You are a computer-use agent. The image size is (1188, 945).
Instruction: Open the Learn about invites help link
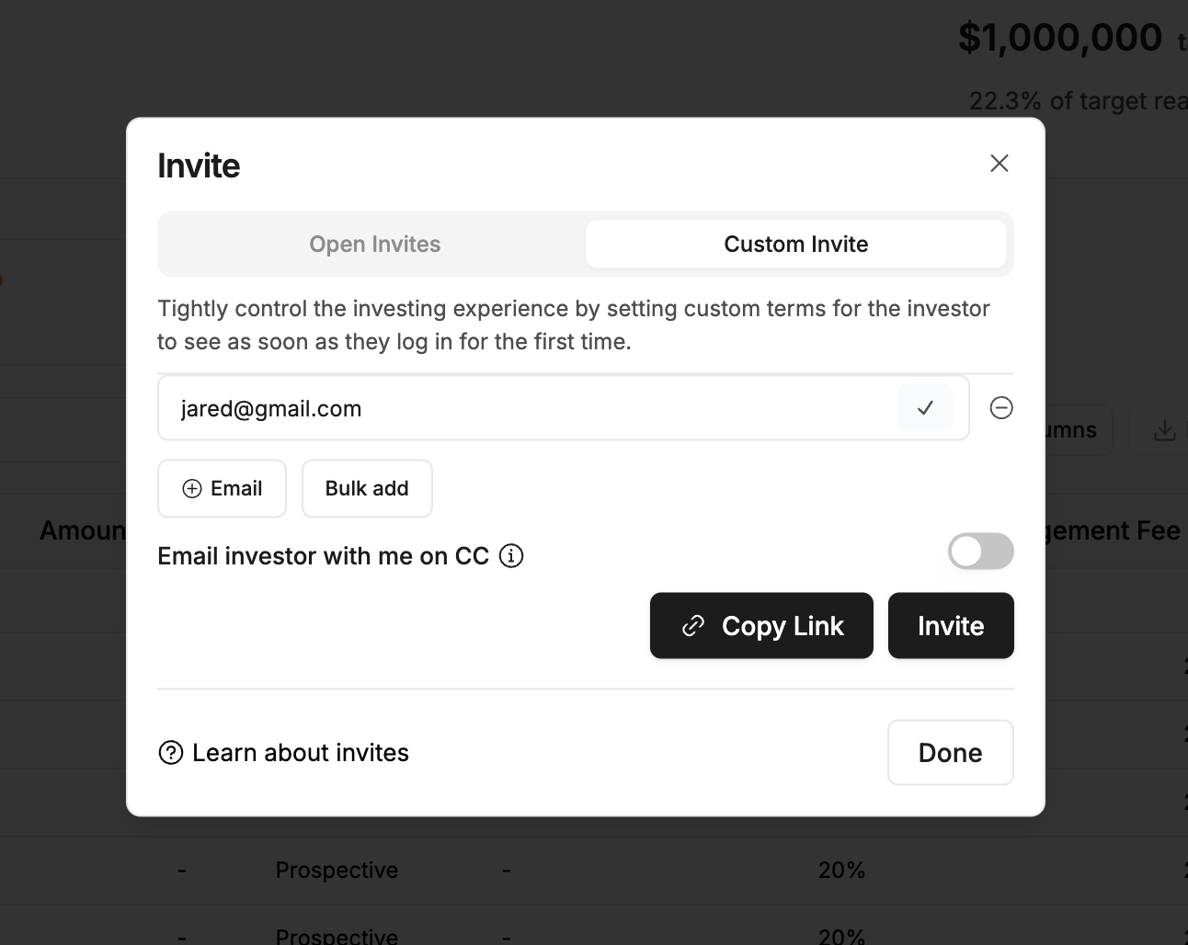pyautogui.click(x=283, y=753)
